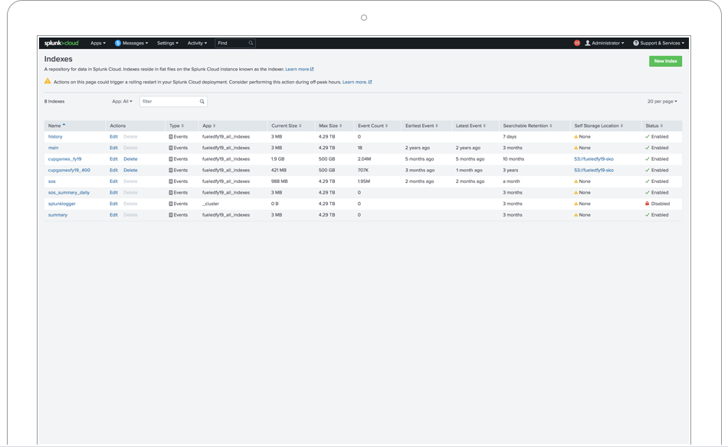Delete the cupgamesfy19_400 index

click(x=130, y=170)
